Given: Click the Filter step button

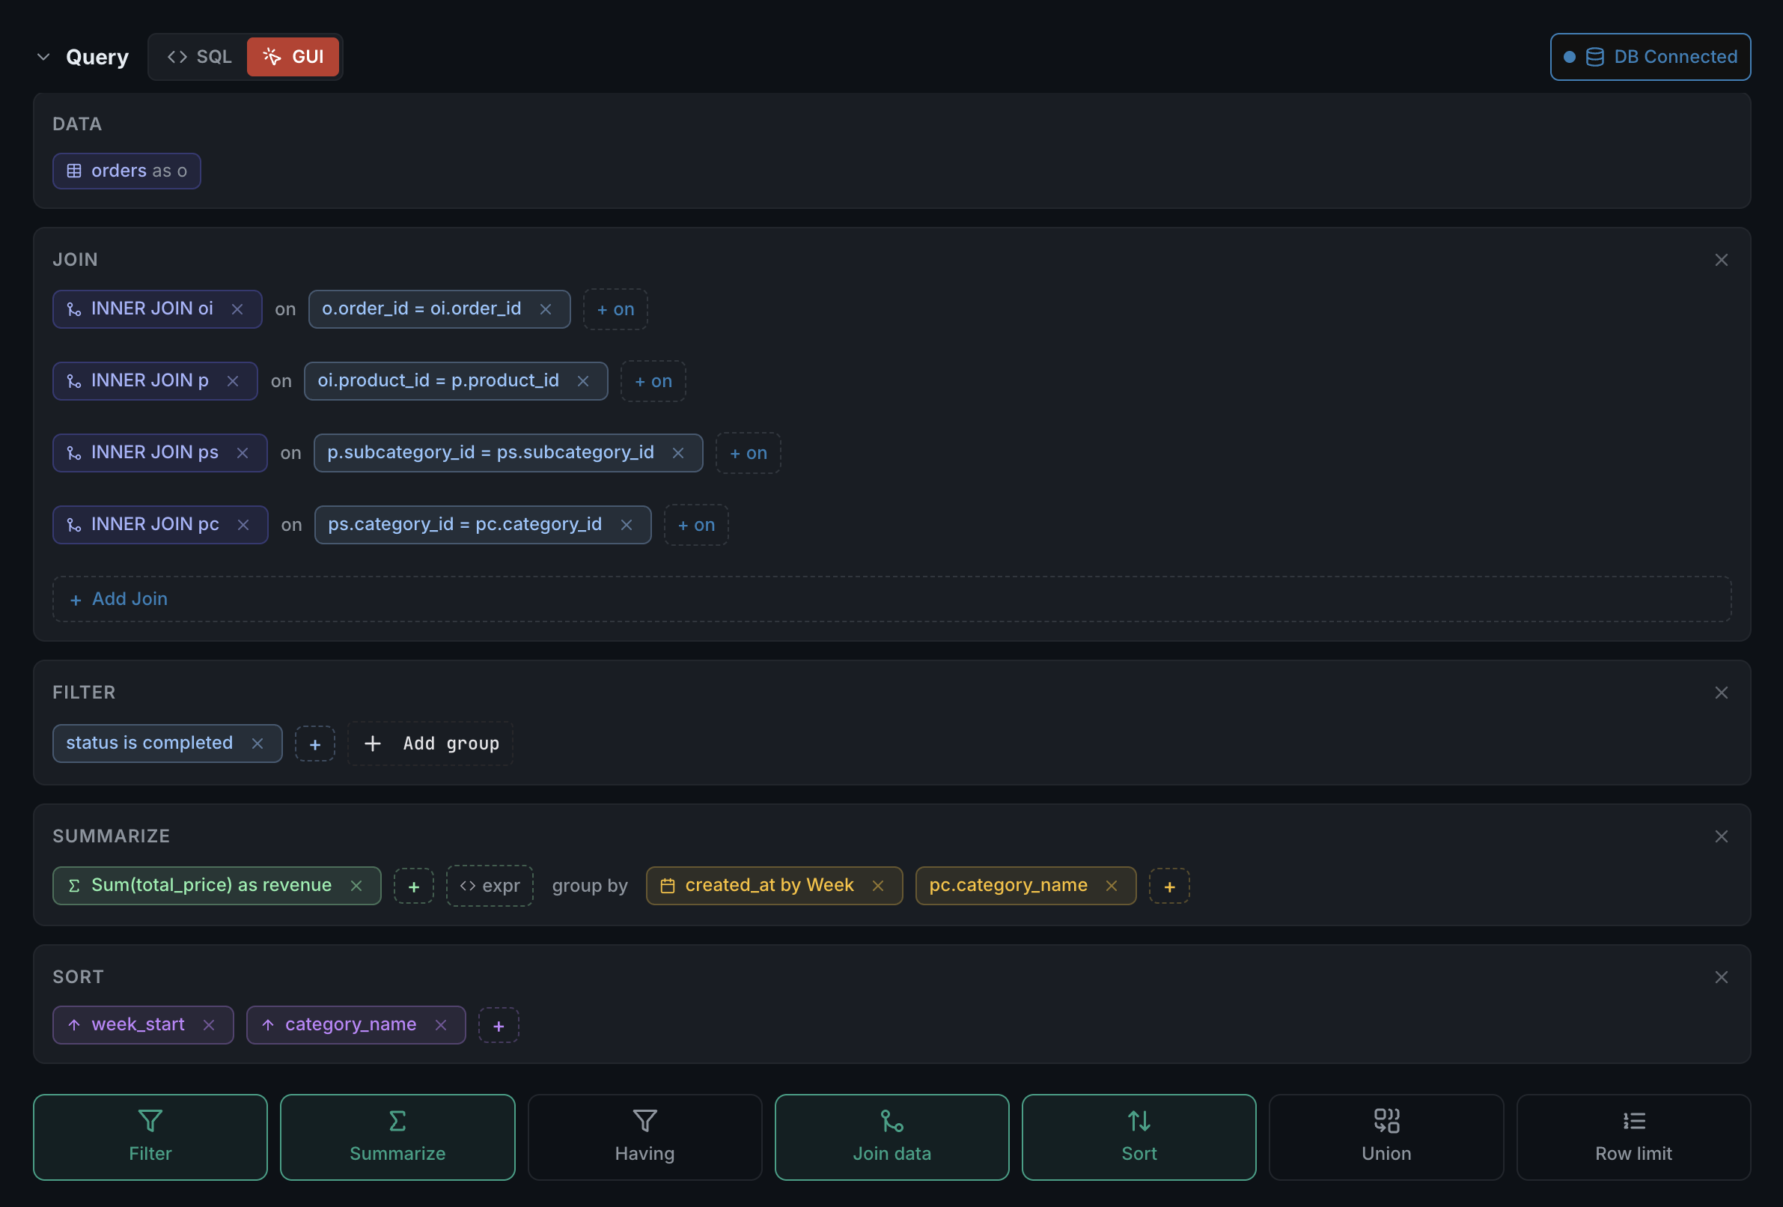Looking at the screenshot, I should pyautogui.click(x=150, y=1137).
